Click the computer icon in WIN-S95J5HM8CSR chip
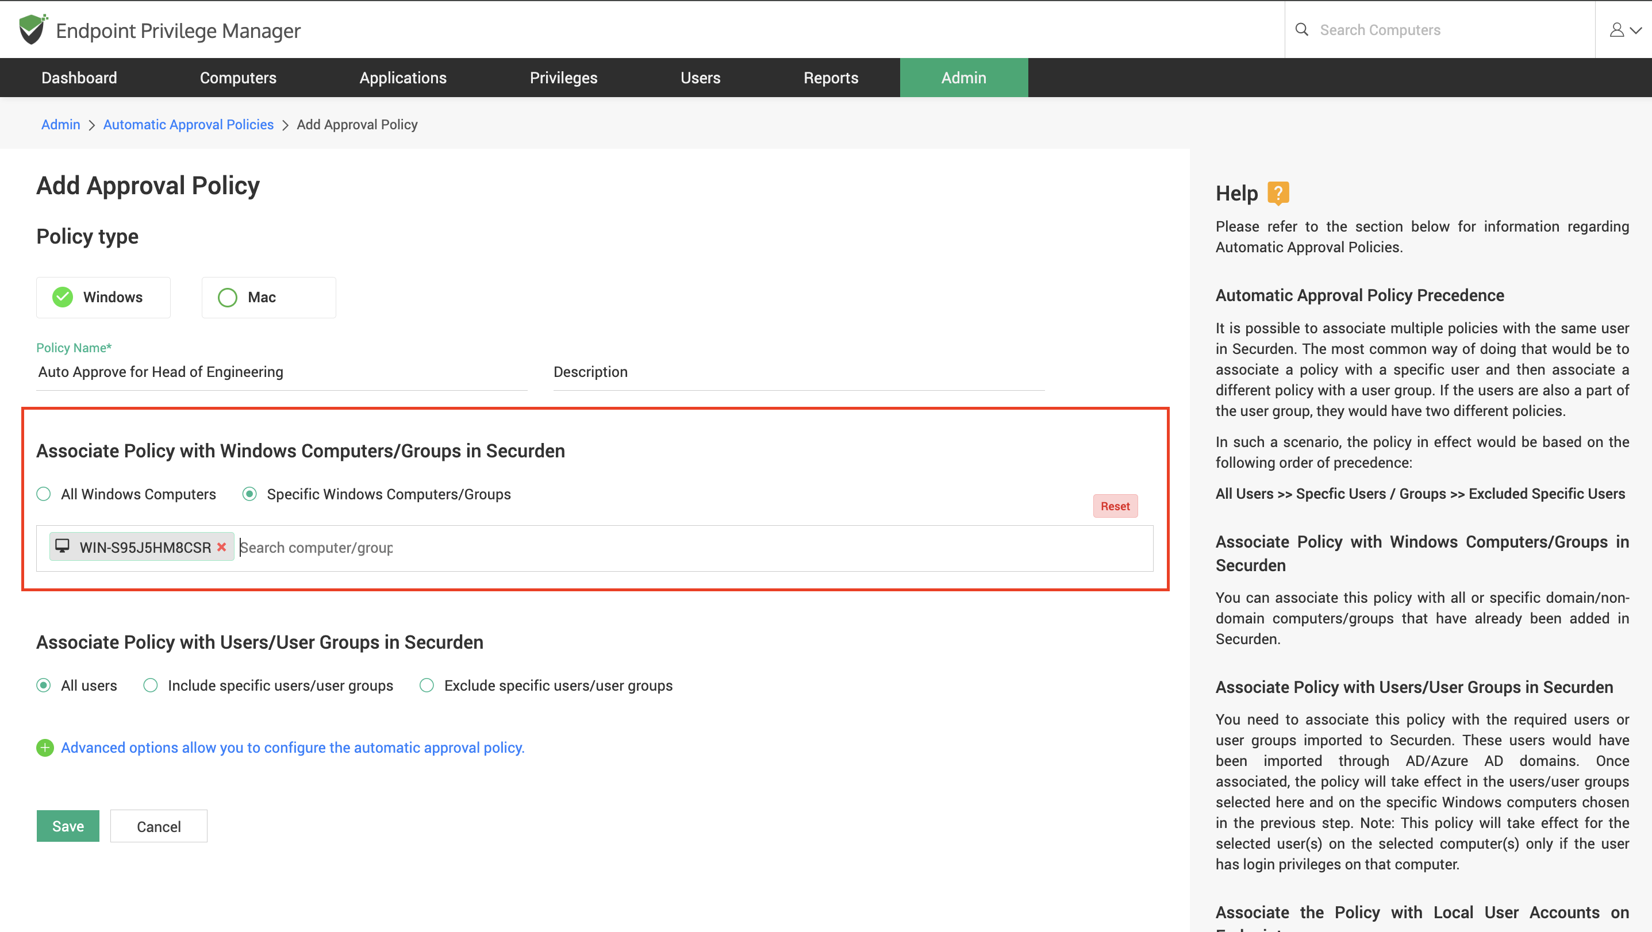 [x=62, y=546]
